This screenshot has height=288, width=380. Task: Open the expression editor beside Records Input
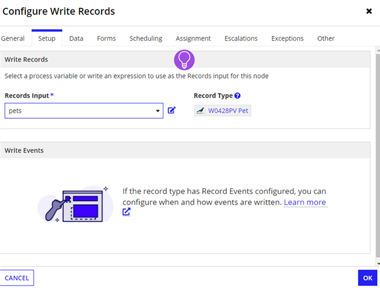coord(172,110)
